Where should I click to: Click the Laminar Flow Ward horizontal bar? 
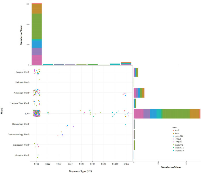click(135, 103)
